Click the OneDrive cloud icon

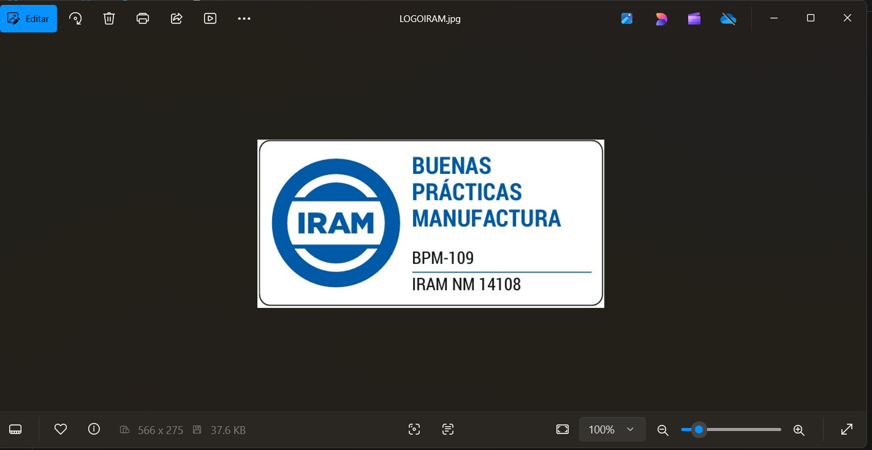(x=728, y=18)
